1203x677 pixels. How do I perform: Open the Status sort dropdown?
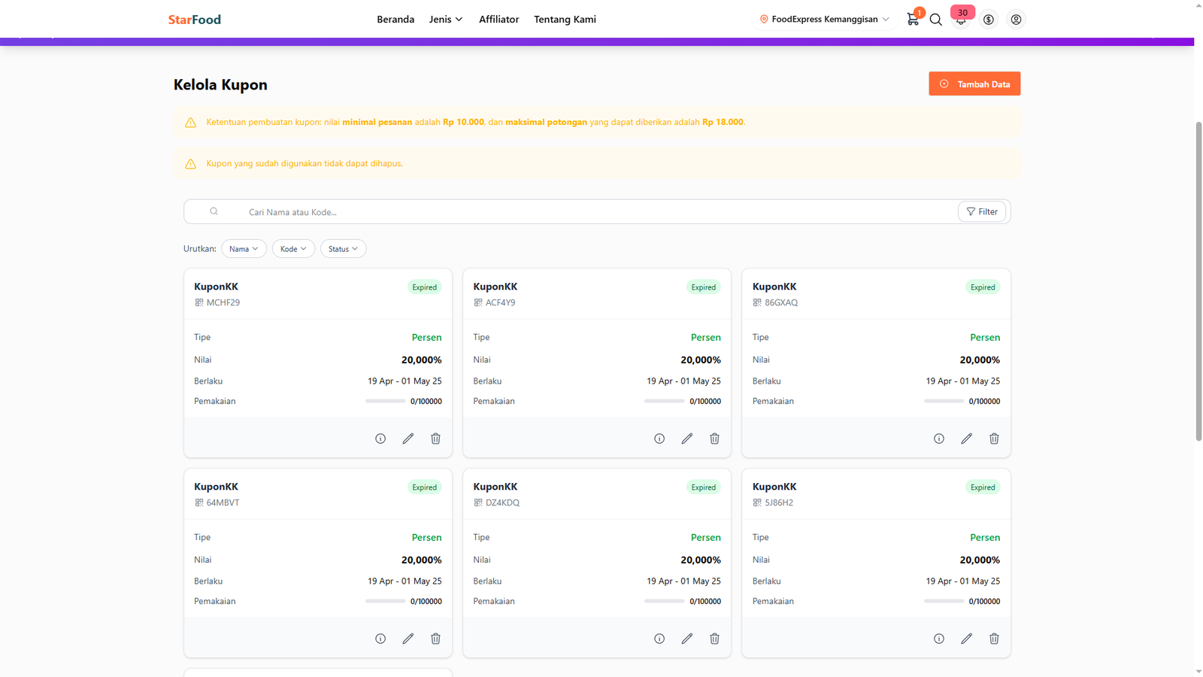[x=343, y=249]
